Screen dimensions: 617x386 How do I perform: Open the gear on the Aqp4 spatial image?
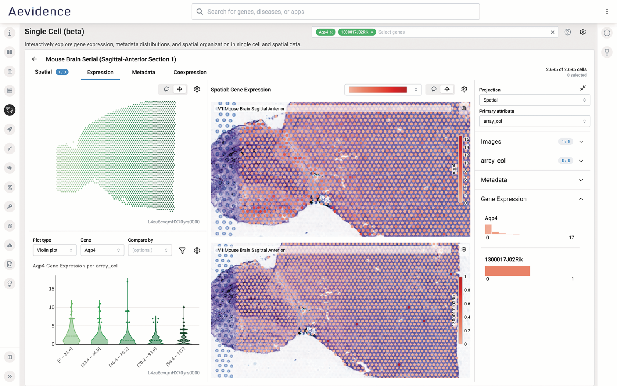[464, 108]
